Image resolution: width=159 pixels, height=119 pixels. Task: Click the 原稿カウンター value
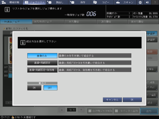pyautogui.click(x=129, y=13)
